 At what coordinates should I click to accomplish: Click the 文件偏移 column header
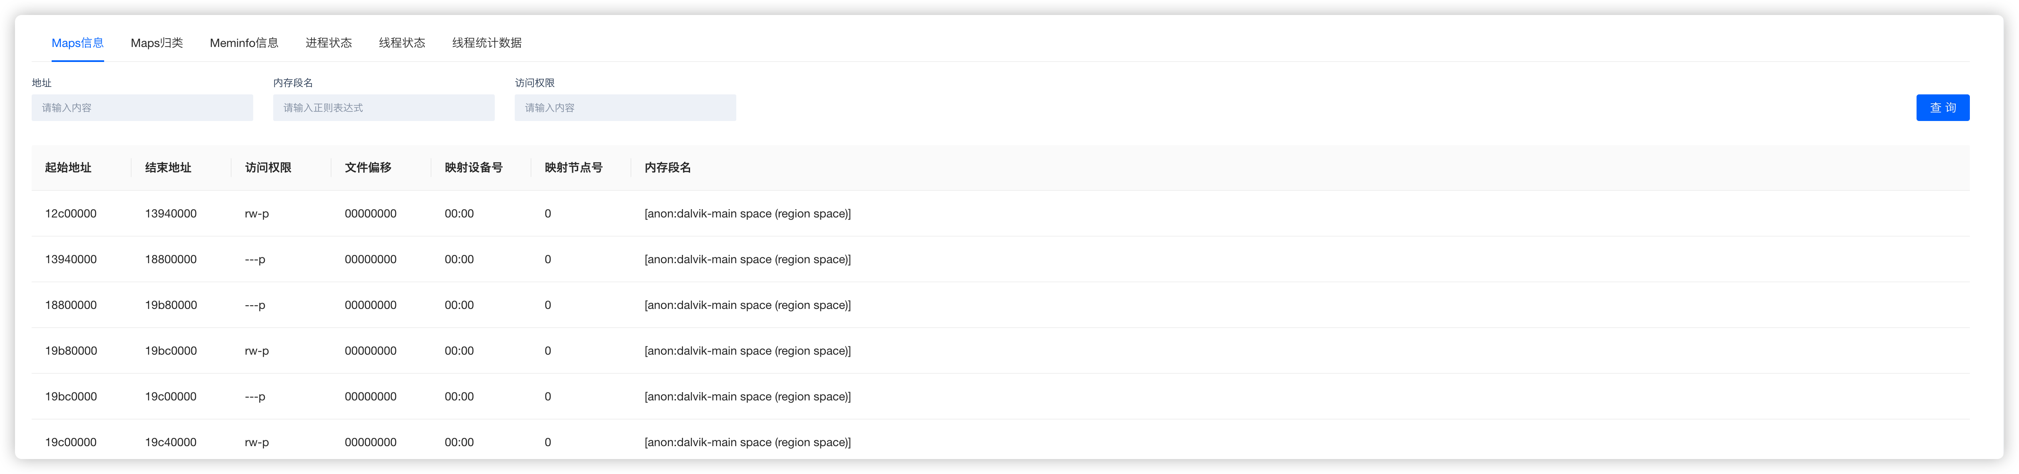click(x=369, y=168)
